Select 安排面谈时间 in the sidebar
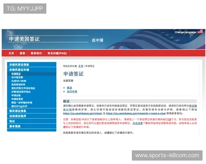This screenshot has width=206, height=164. (x=18, y=85)
